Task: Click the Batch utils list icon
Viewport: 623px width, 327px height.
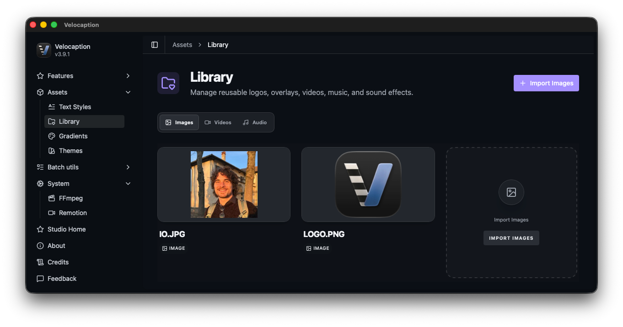Action: (40, 167)
